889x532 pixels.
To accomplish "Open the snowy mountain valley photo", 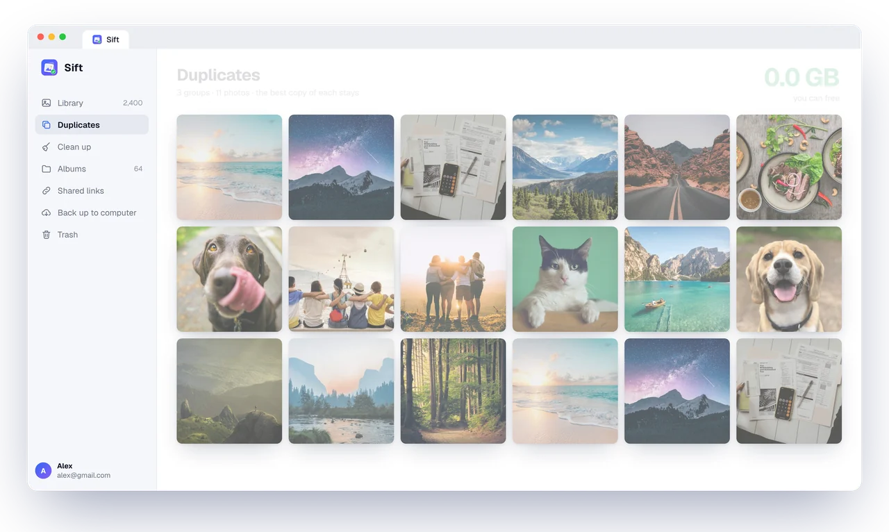I will coord(565,167).
